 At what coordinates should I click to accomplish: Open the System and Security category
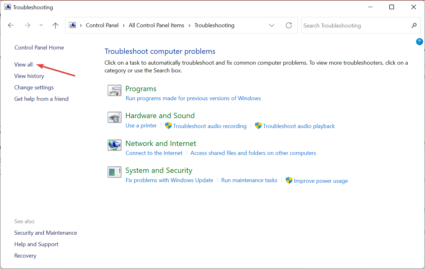159,170
